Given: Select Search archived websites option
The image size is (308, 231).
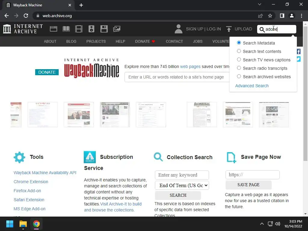Looking at the screenshot, I should [239, 76].
